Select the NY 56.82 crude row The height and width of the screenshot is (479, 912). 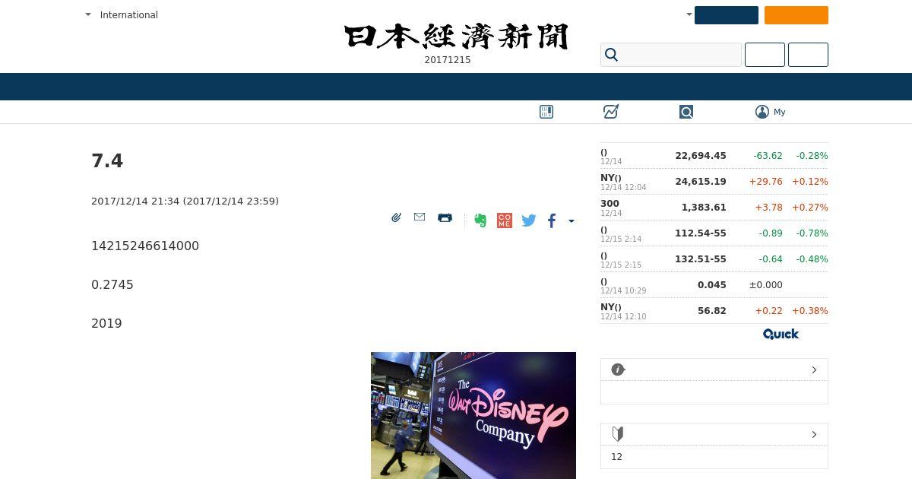[714, 311]
